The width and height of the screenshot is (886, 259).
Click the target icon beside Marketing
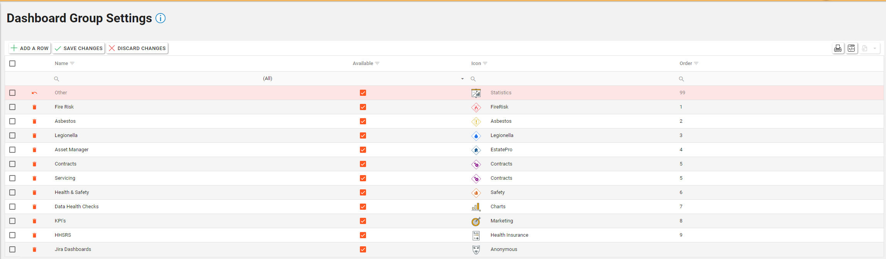tap(476, 221)
